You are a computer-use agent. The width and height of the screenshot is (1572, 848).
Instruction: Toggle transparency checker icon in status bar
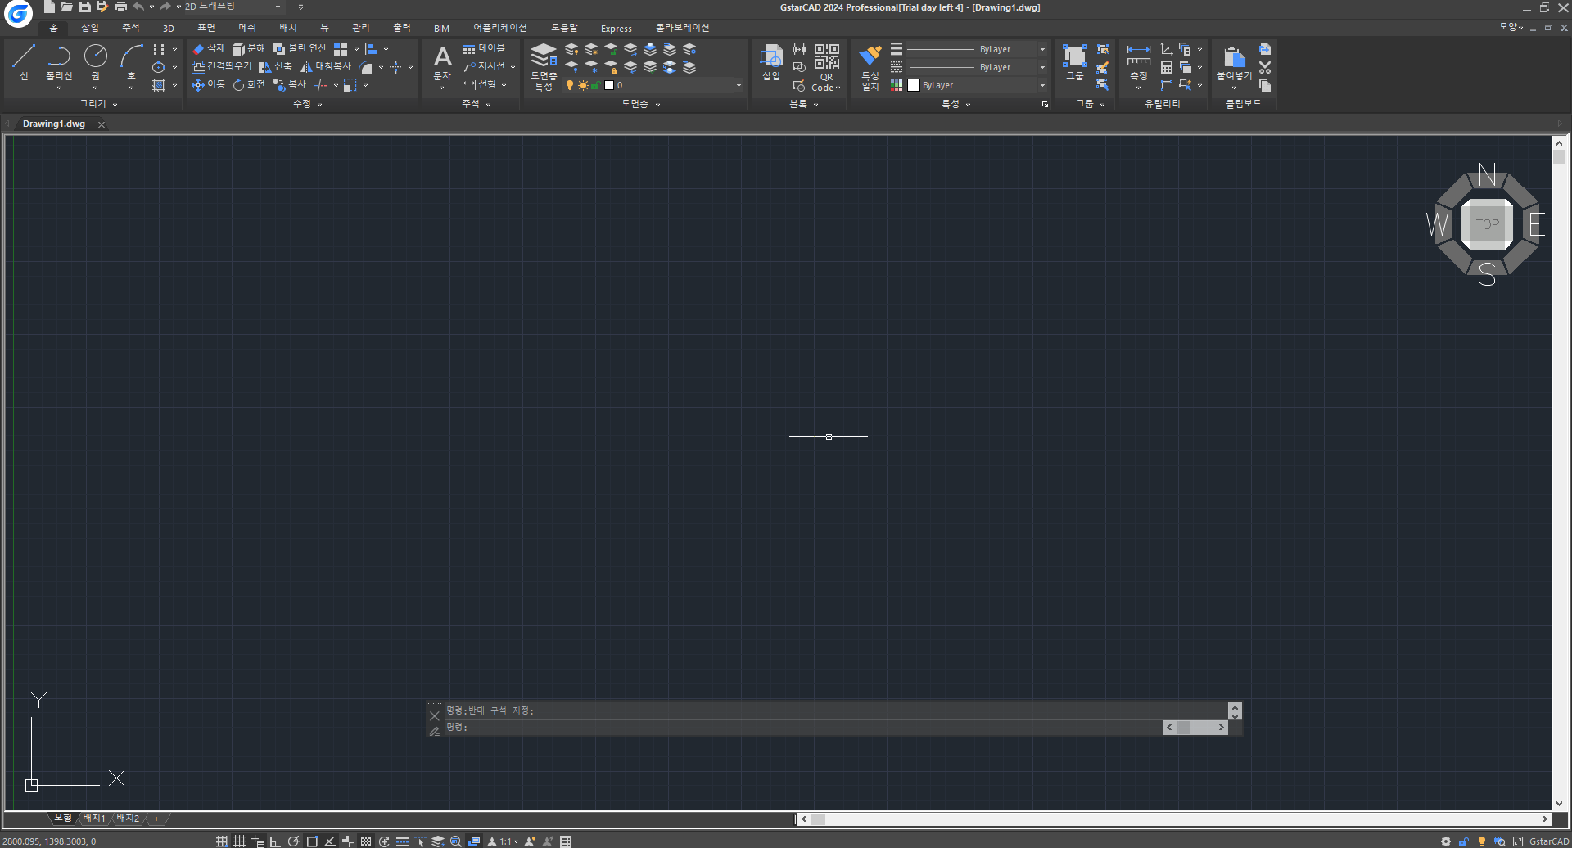point(366,841)
